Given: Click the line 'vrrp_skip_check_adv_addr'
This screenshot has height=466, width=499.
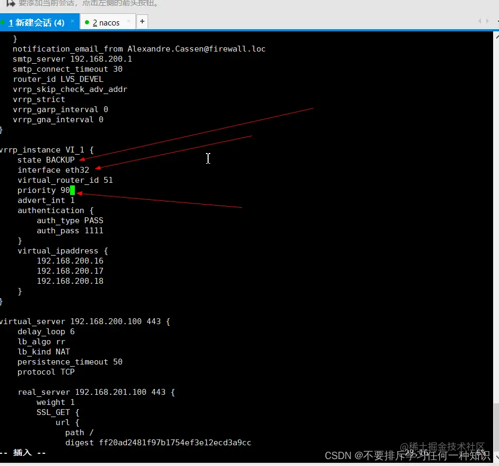Looking at the screenshot, I should pos(70,89).
